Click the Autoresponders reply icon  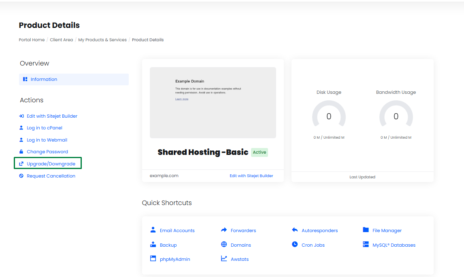click(295, 230)
